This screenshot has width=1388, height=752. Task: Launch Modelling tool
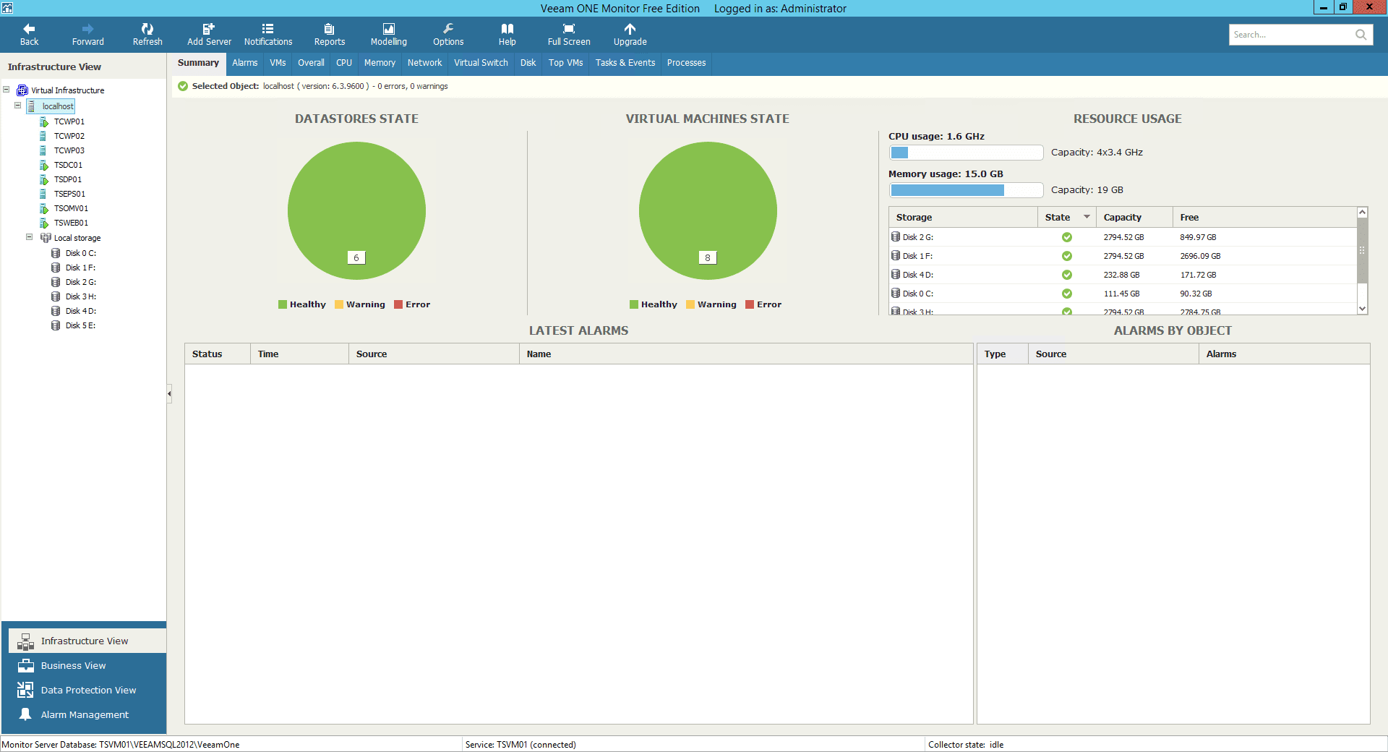389,34
